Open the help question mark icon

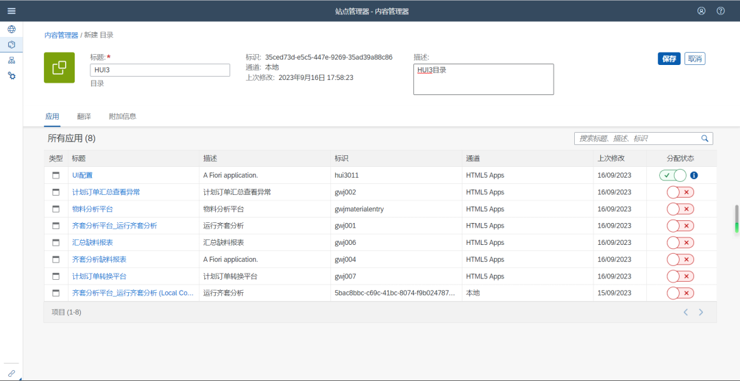721,11
